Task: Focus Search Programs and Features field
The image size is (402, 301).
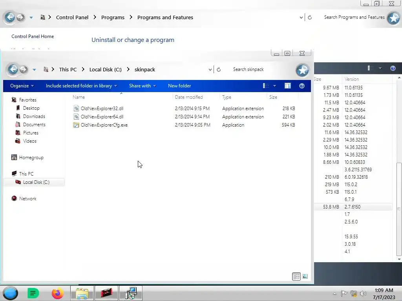Action: 354,17
